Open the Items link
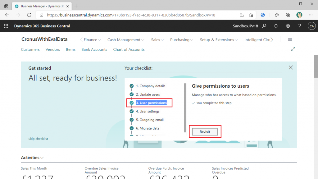318x179 pixels. tap(70, 49)
